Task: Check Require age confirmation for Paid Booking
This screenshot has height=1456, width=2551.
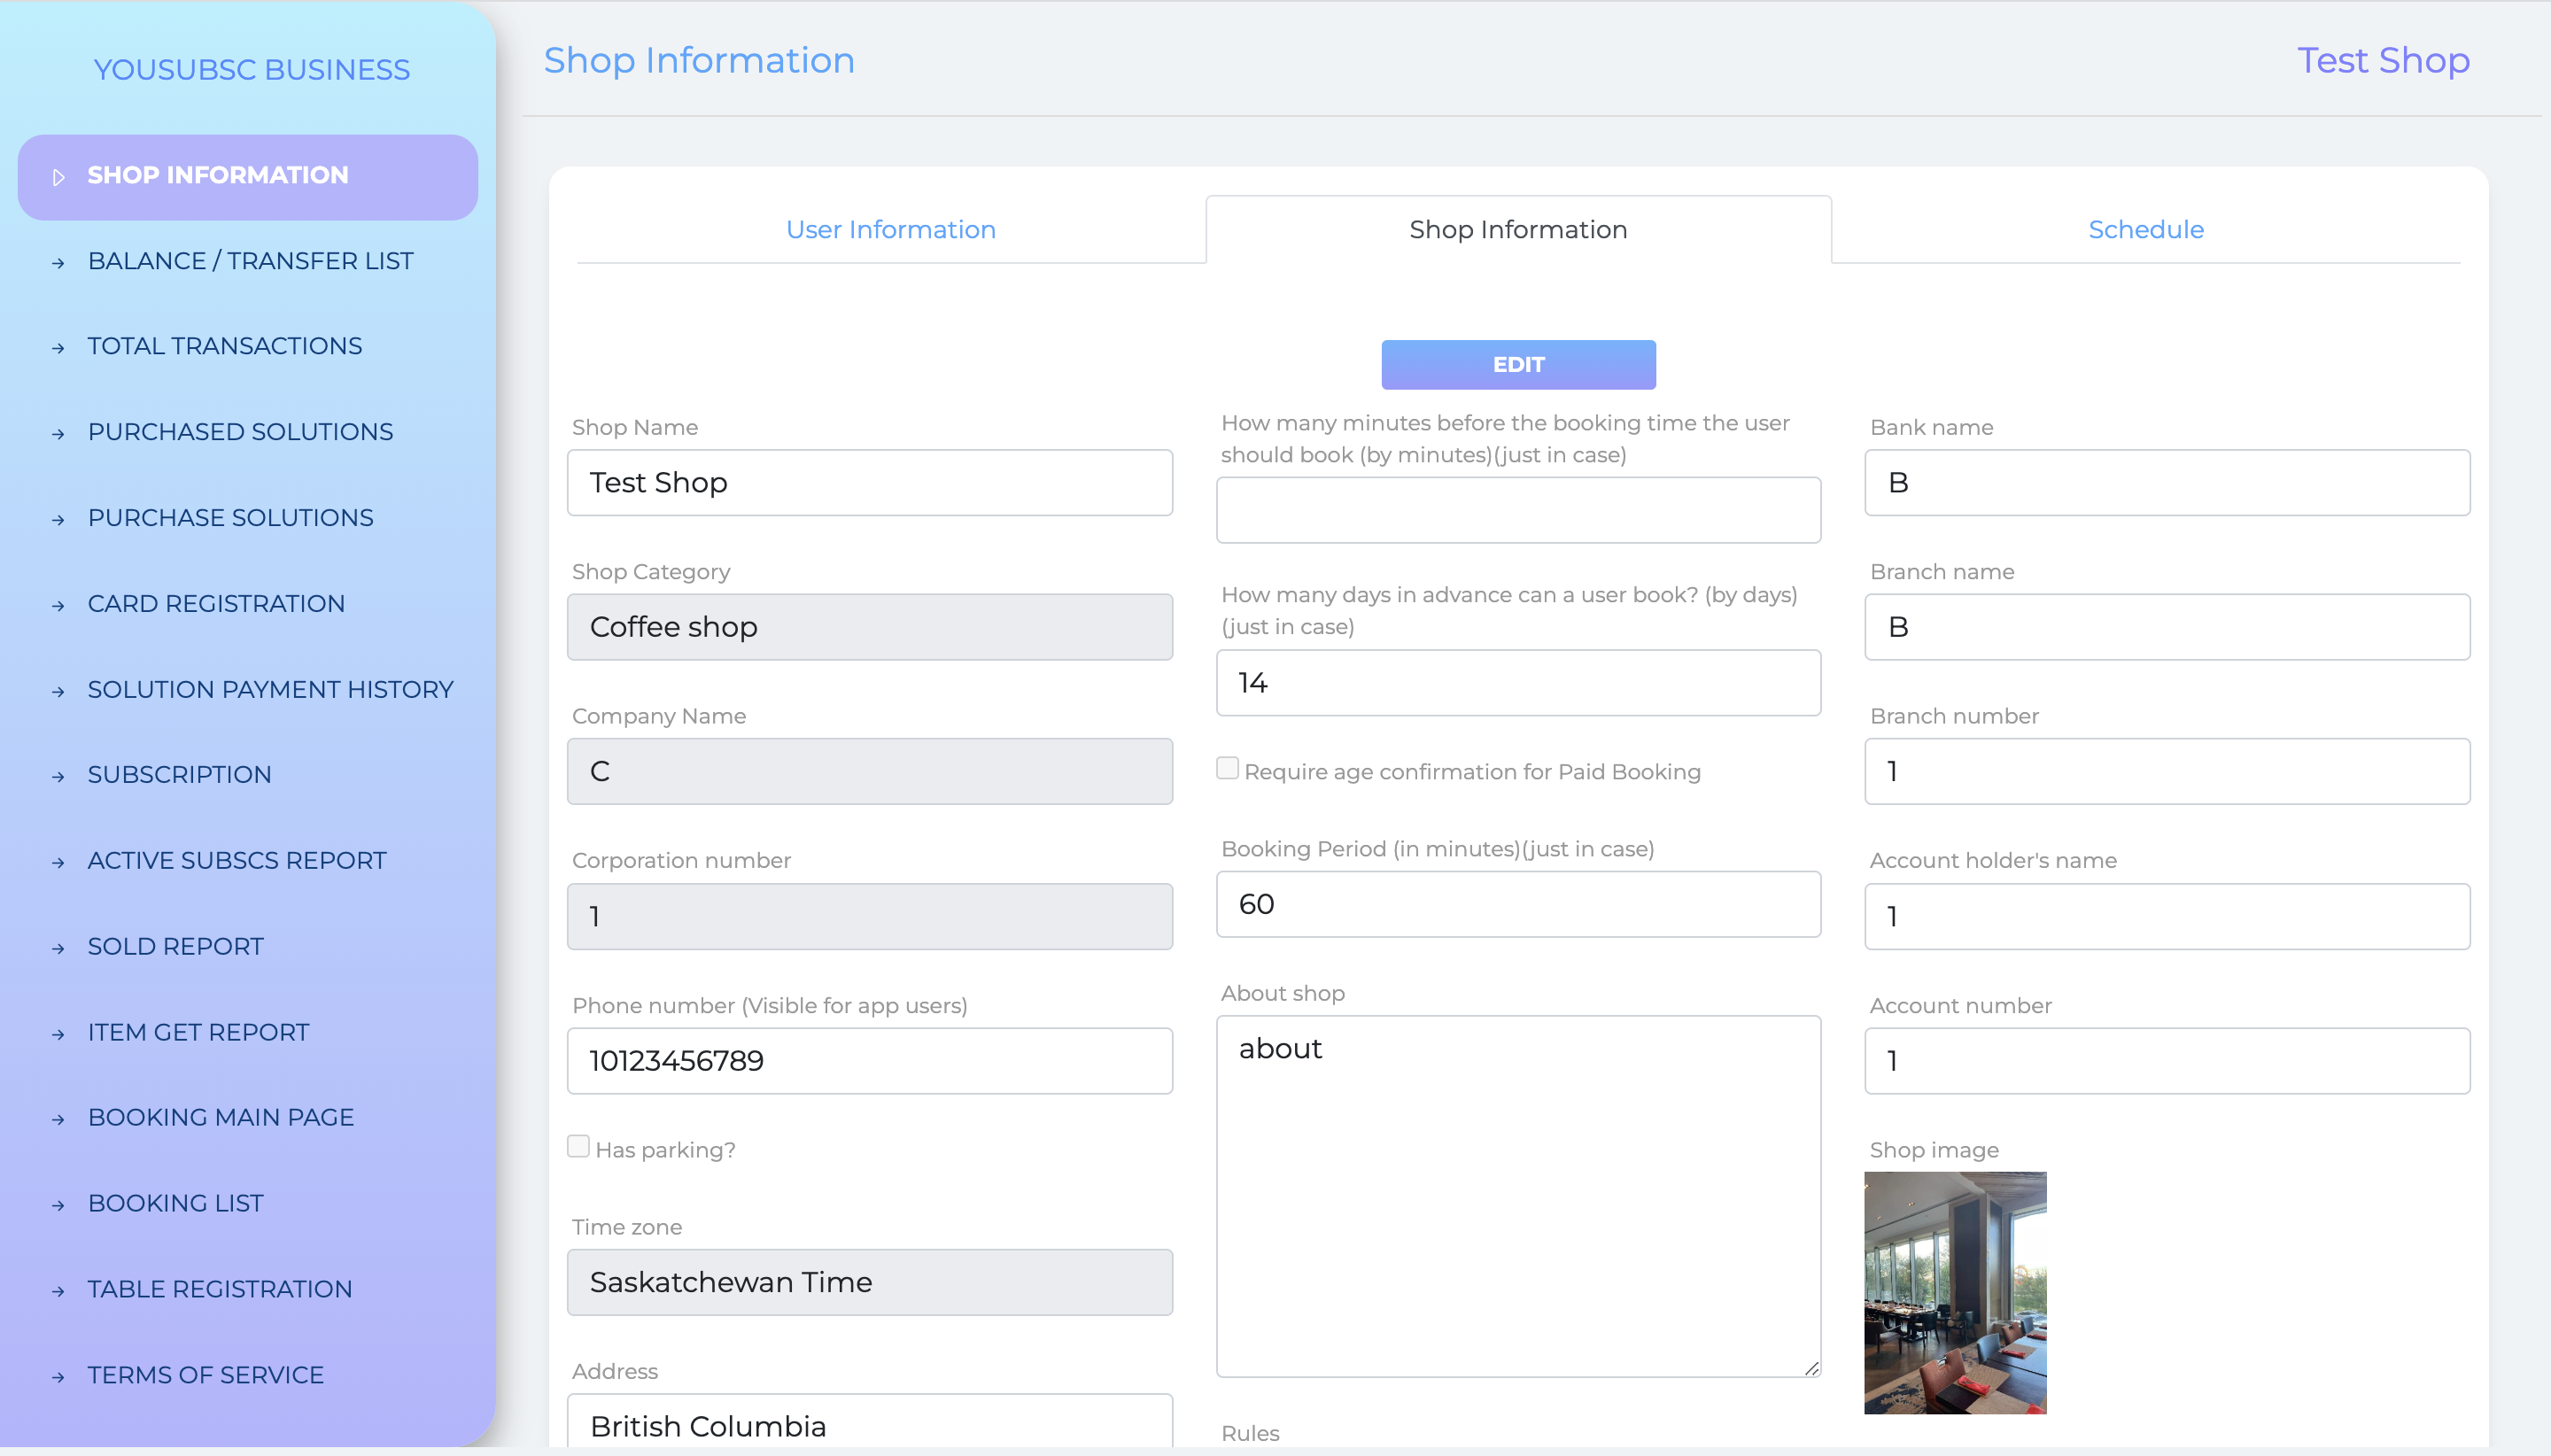Action: (1226, 767)
